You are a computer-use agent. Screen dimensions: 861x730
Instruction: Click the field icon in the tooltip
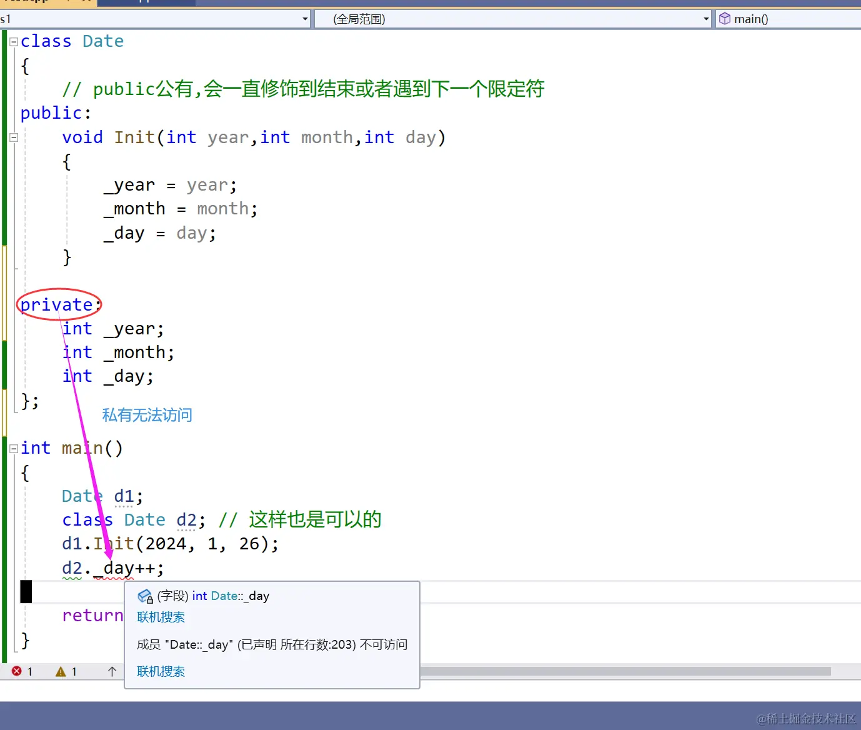[x=145, y=596]
